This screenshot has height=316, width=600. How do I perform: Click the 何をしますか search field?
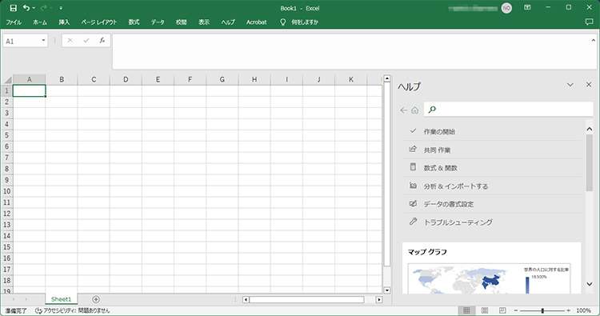tap(305, 22)
